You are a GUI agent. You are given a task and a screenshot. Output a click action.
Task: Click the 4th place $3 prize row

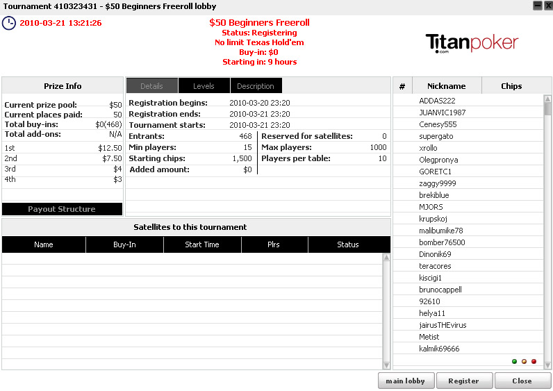pyautogui.click(x=63, y=179)
